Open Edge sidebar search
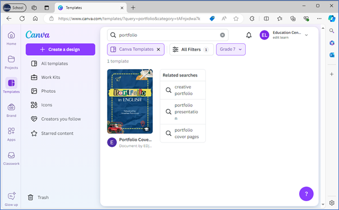339x210 pixels. 332,31
